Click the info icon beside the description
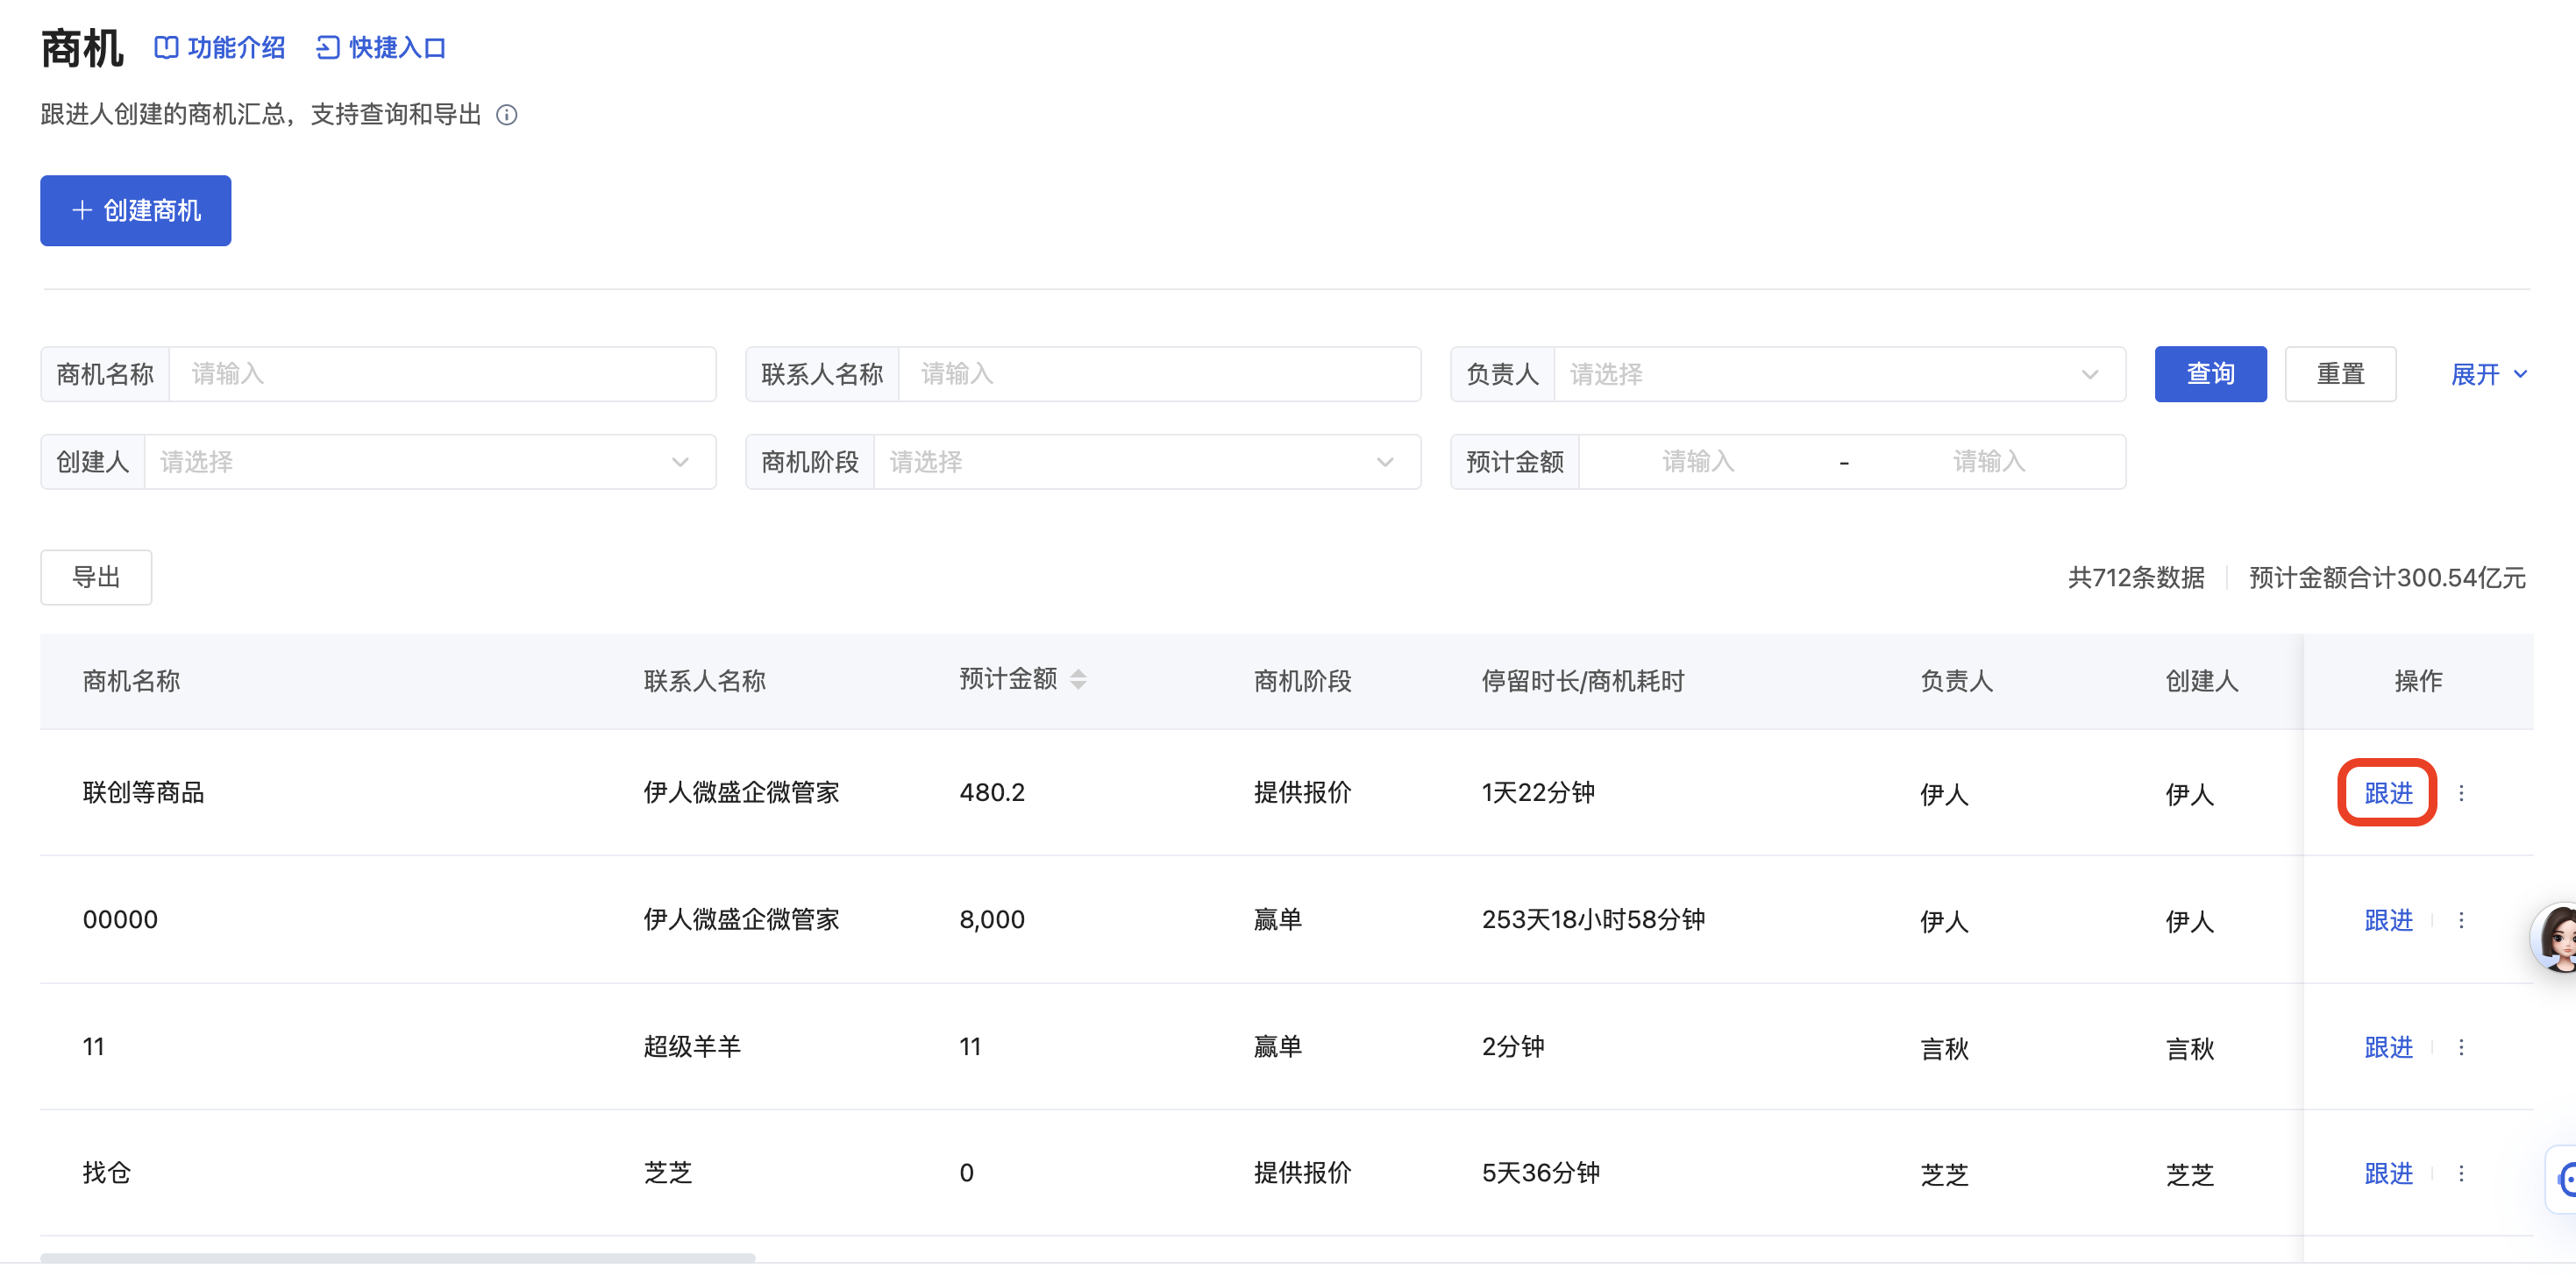 point(507,115)
